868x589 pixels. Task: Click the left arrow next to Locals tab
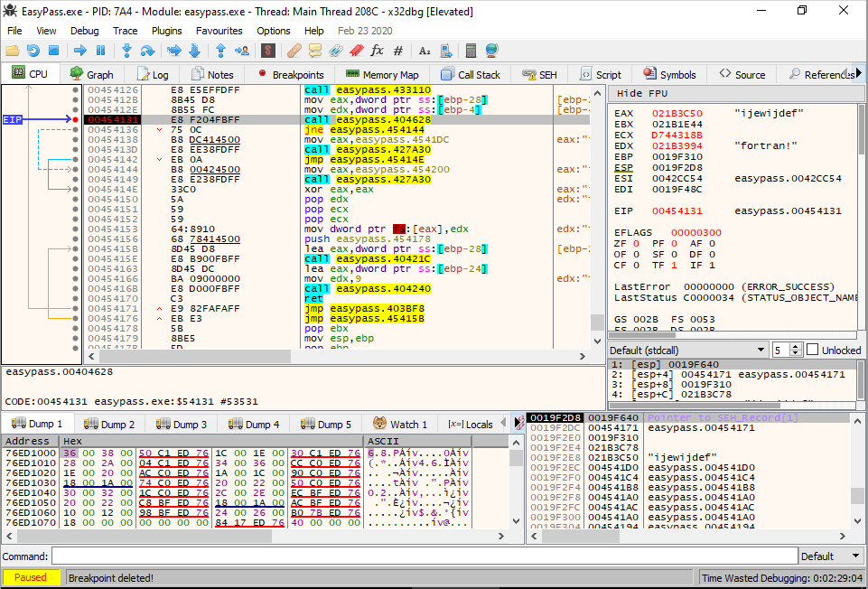click(503, 424)
